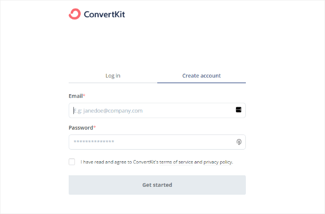Click the red ConvertKit circular logo icon

tap(74, 14)
